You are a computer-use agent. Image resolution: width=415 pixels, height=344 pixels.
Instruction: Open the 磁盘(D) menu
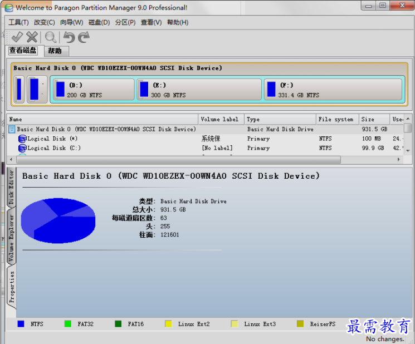(x=99, y=22)
